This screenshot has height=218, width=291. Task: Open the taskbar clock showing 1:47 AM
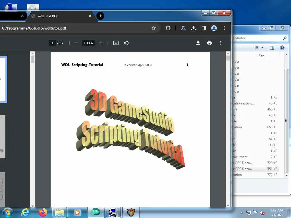[x=277, y=213]
